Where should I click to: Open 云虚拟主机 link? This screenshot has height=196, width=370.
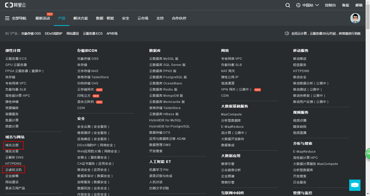tap(13, 170)
